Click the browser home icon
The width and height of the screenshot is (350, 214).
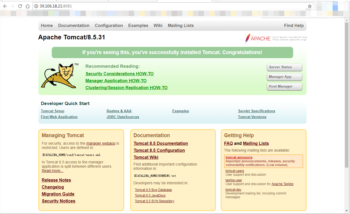tap(27, 6)
